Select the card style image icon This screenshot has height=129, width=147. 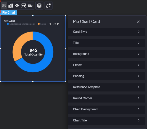(4, 6)
